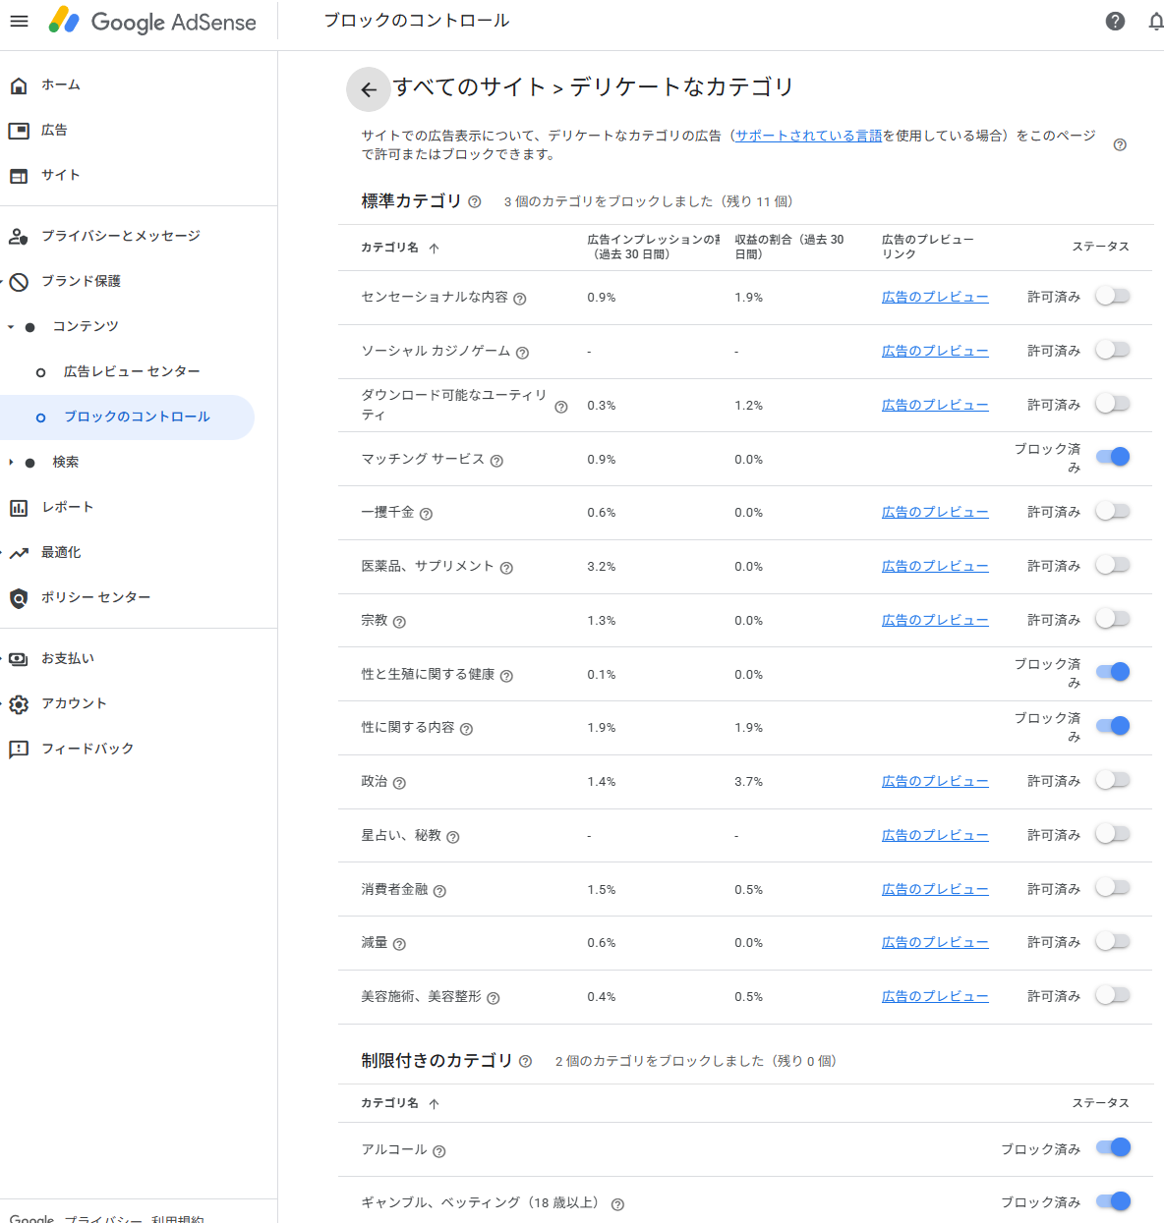Open ポリシー センター in sidebar
The image size is (1164, 1223).
(95, 597)
